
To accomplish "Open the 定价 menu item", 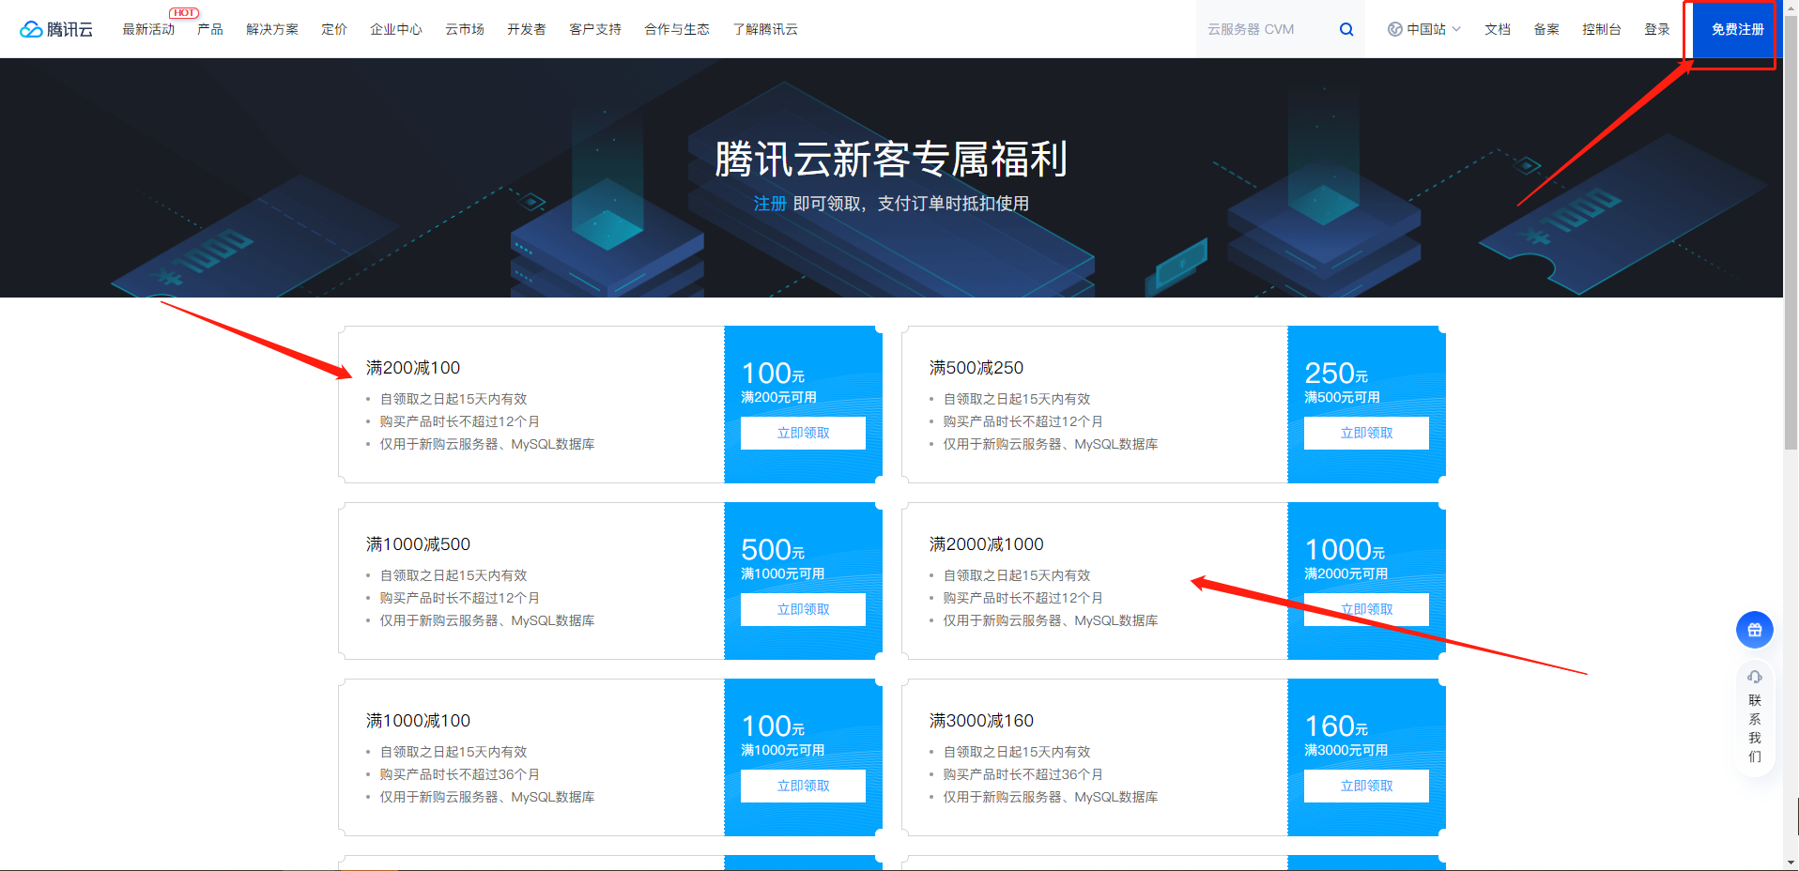I will [334, 29].
